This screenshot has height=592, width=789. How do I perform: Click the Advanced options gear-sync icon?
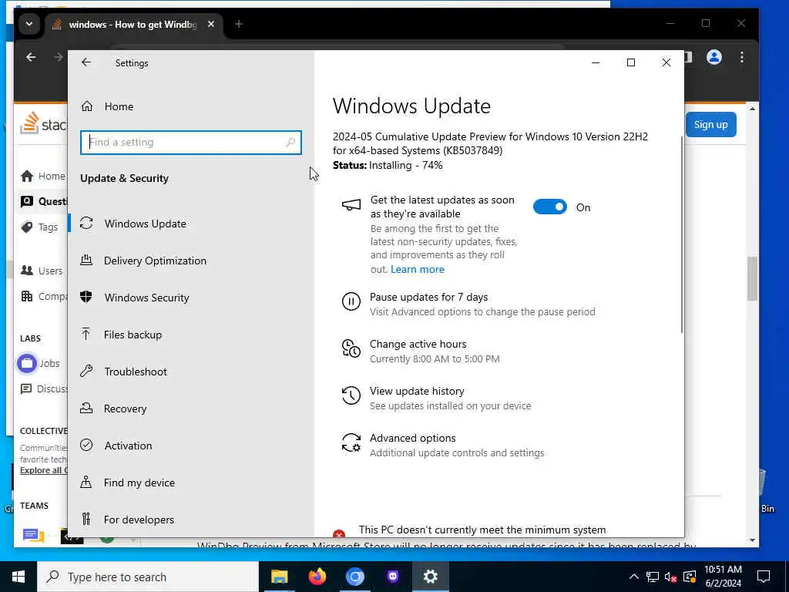pyautogui.click(x=351, y=443)
